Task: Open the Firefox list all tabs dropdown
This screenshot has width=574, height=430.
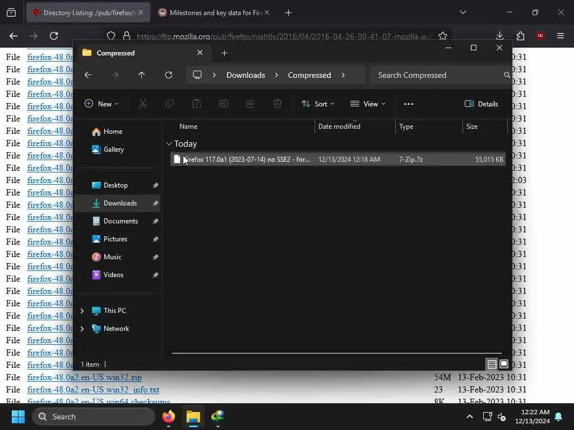Action: [x=463, y=12]
